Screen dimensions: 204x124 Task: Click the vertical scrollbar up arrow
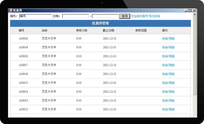click(x=194, y=14)
